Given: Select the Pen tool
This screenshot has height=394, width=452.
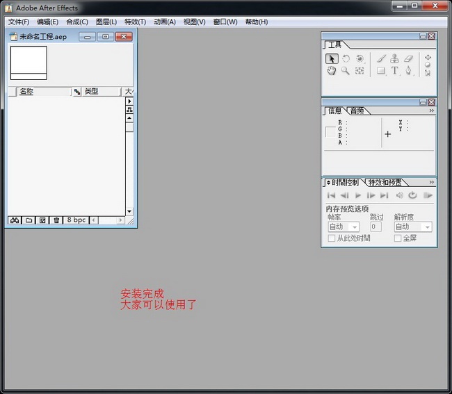Looking at the screenshot, I should (x=408, y=71).
